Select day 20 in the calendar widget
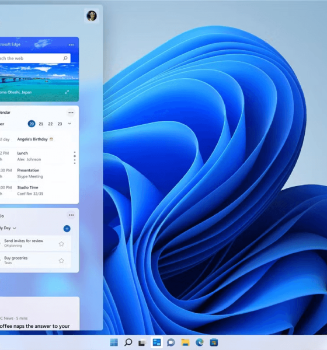The image size is (327, 350). (32, 124)
